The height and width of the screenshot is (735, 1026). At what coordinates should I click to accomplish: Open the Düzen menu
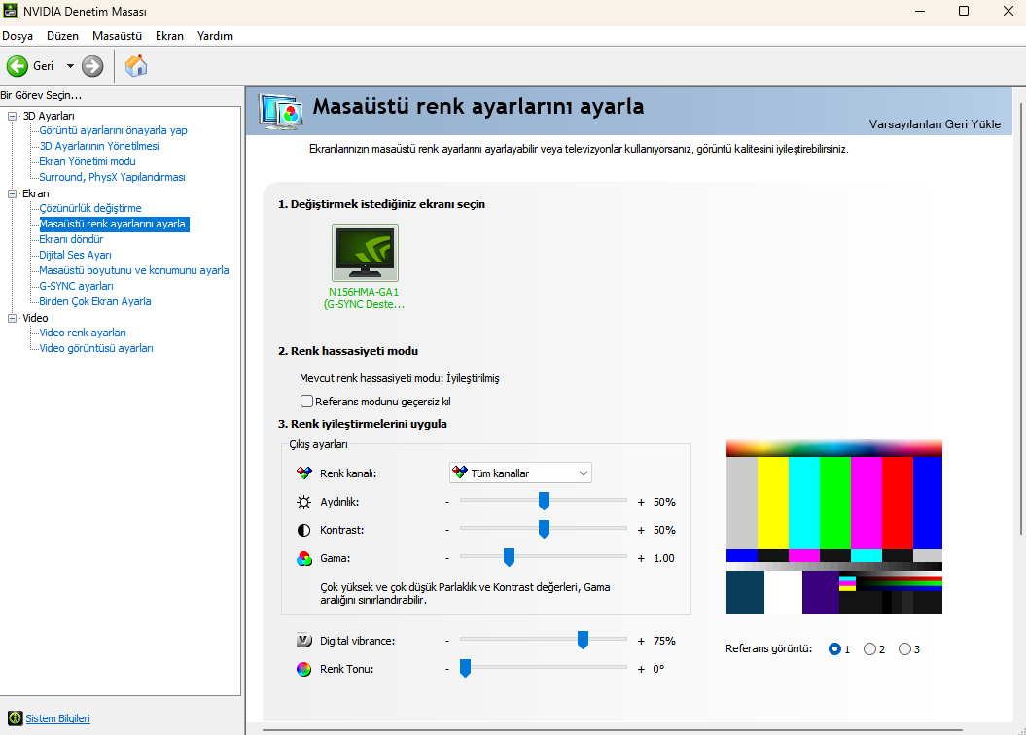coord(63,36)
